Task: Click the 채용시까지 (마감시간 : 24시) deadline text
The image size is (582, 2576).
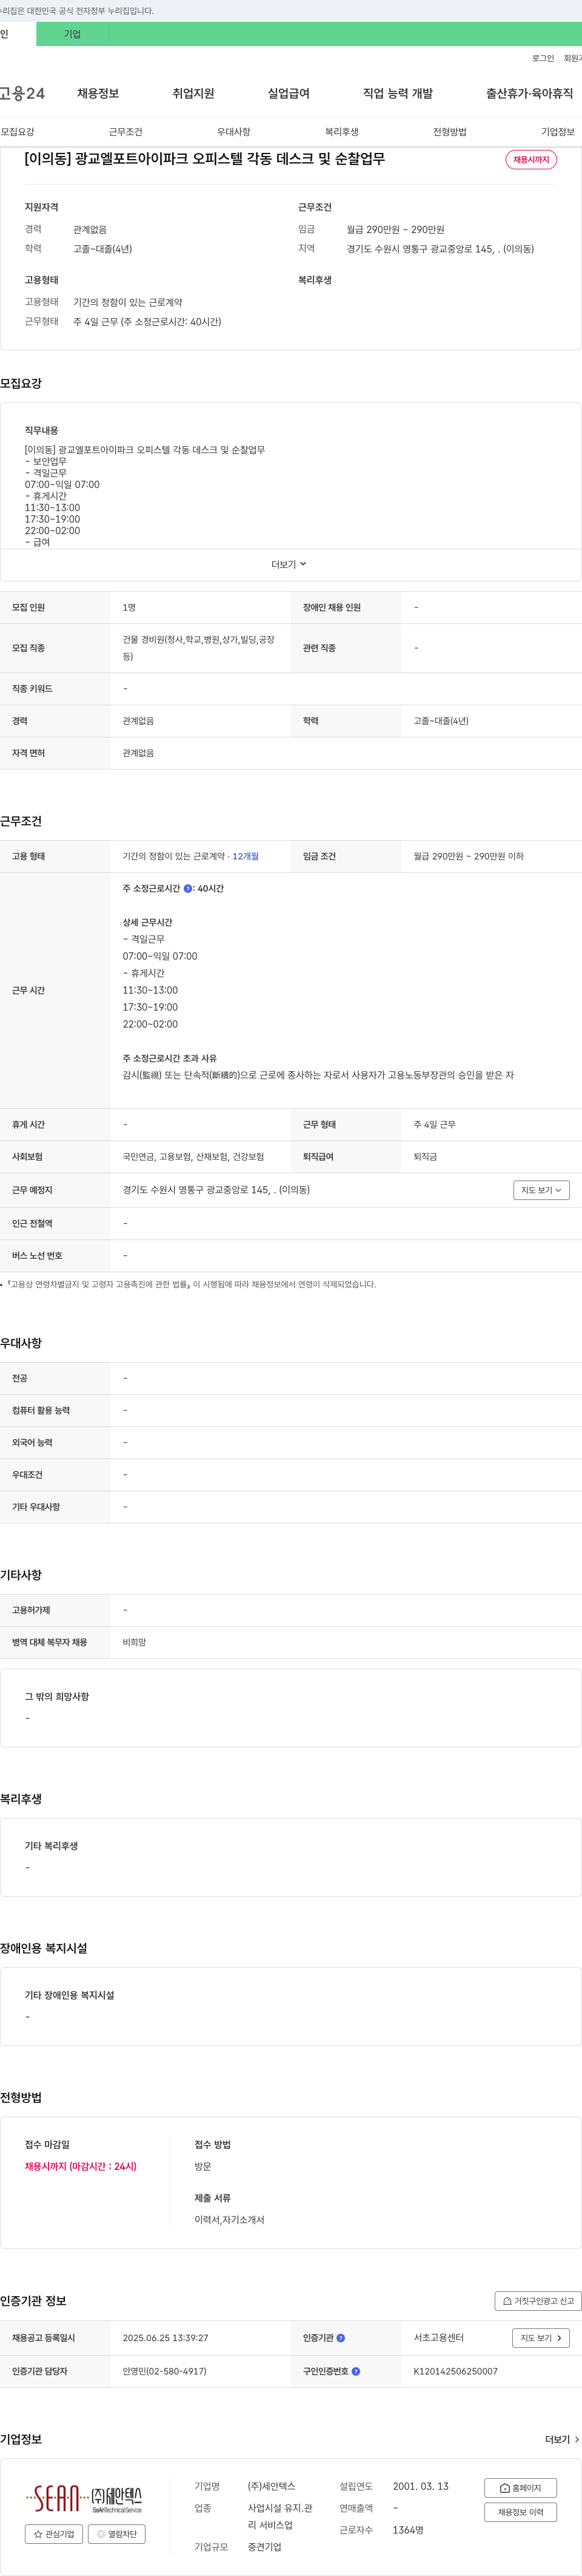Action: [81, 2166]
